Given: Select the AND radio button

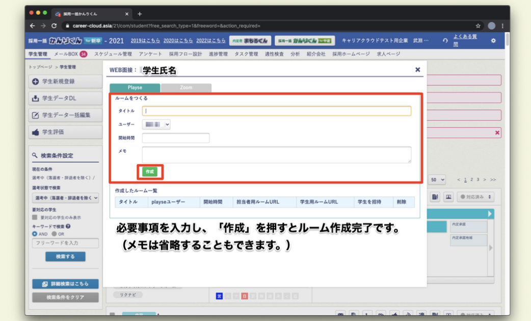Looking at the screenshot, I should click(35, 234).
